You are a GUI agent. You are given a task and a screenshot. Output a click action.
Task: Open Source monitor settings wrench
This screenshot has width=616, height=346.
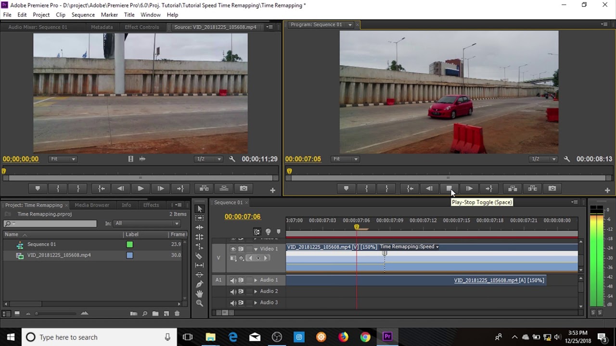click(x=232, y=159)
